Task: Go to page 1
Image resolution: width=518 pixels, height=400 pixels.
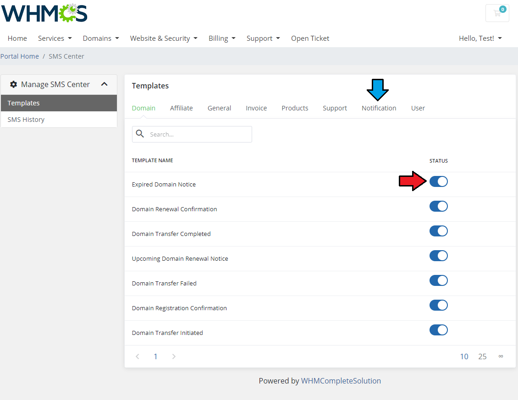Action: (x=155, y=356)
